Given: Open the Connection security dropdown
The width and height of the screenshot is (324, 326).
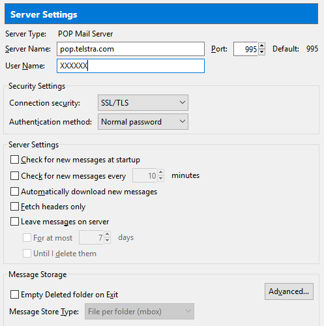Looking at the screenshot, I should click(143, 102).
